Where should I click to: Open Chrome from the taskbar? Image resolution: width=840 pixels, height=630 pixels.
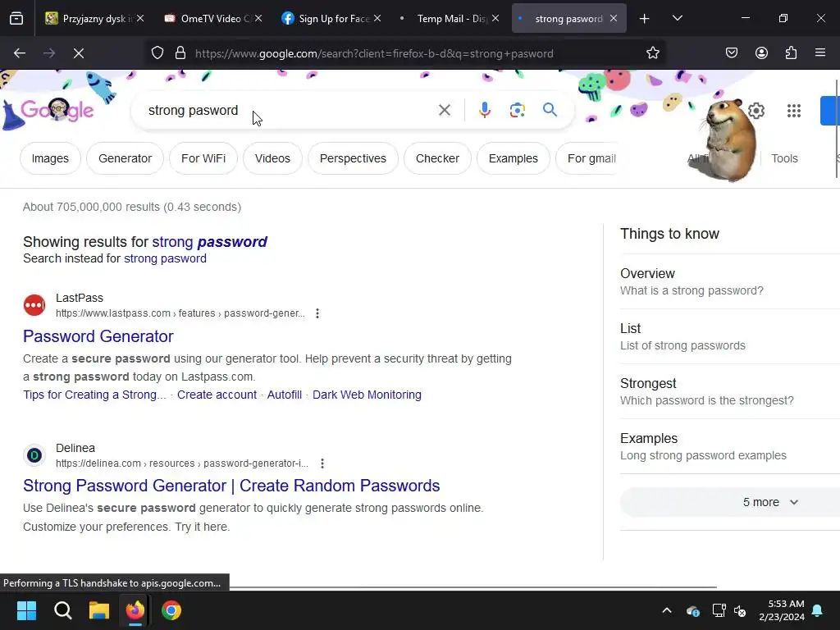[x=171, y=610]
